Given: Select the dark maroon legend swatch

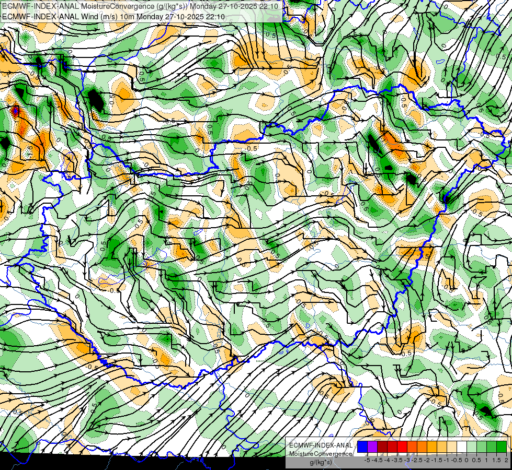Looking at the screenshot, I should (382, 447).
